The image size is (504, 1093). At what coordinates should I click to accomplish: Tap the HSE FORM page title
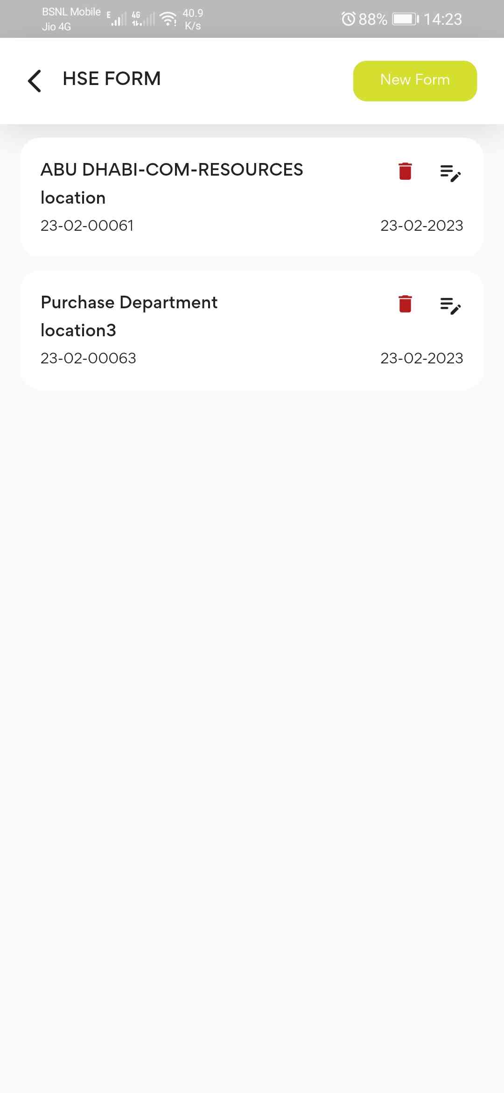pos(112,78)
